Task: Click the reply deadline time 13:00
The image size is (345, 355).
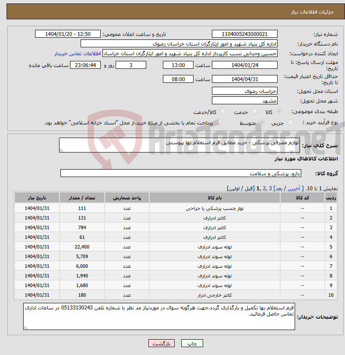Action: [x=178, y=65]
